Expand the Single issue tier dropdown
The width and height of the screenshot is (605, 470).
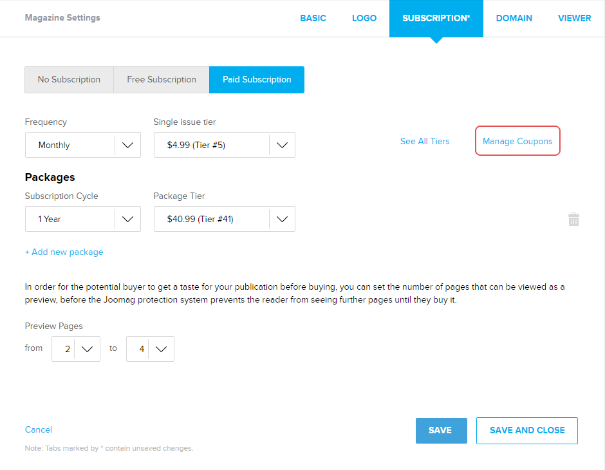[224, 146]
